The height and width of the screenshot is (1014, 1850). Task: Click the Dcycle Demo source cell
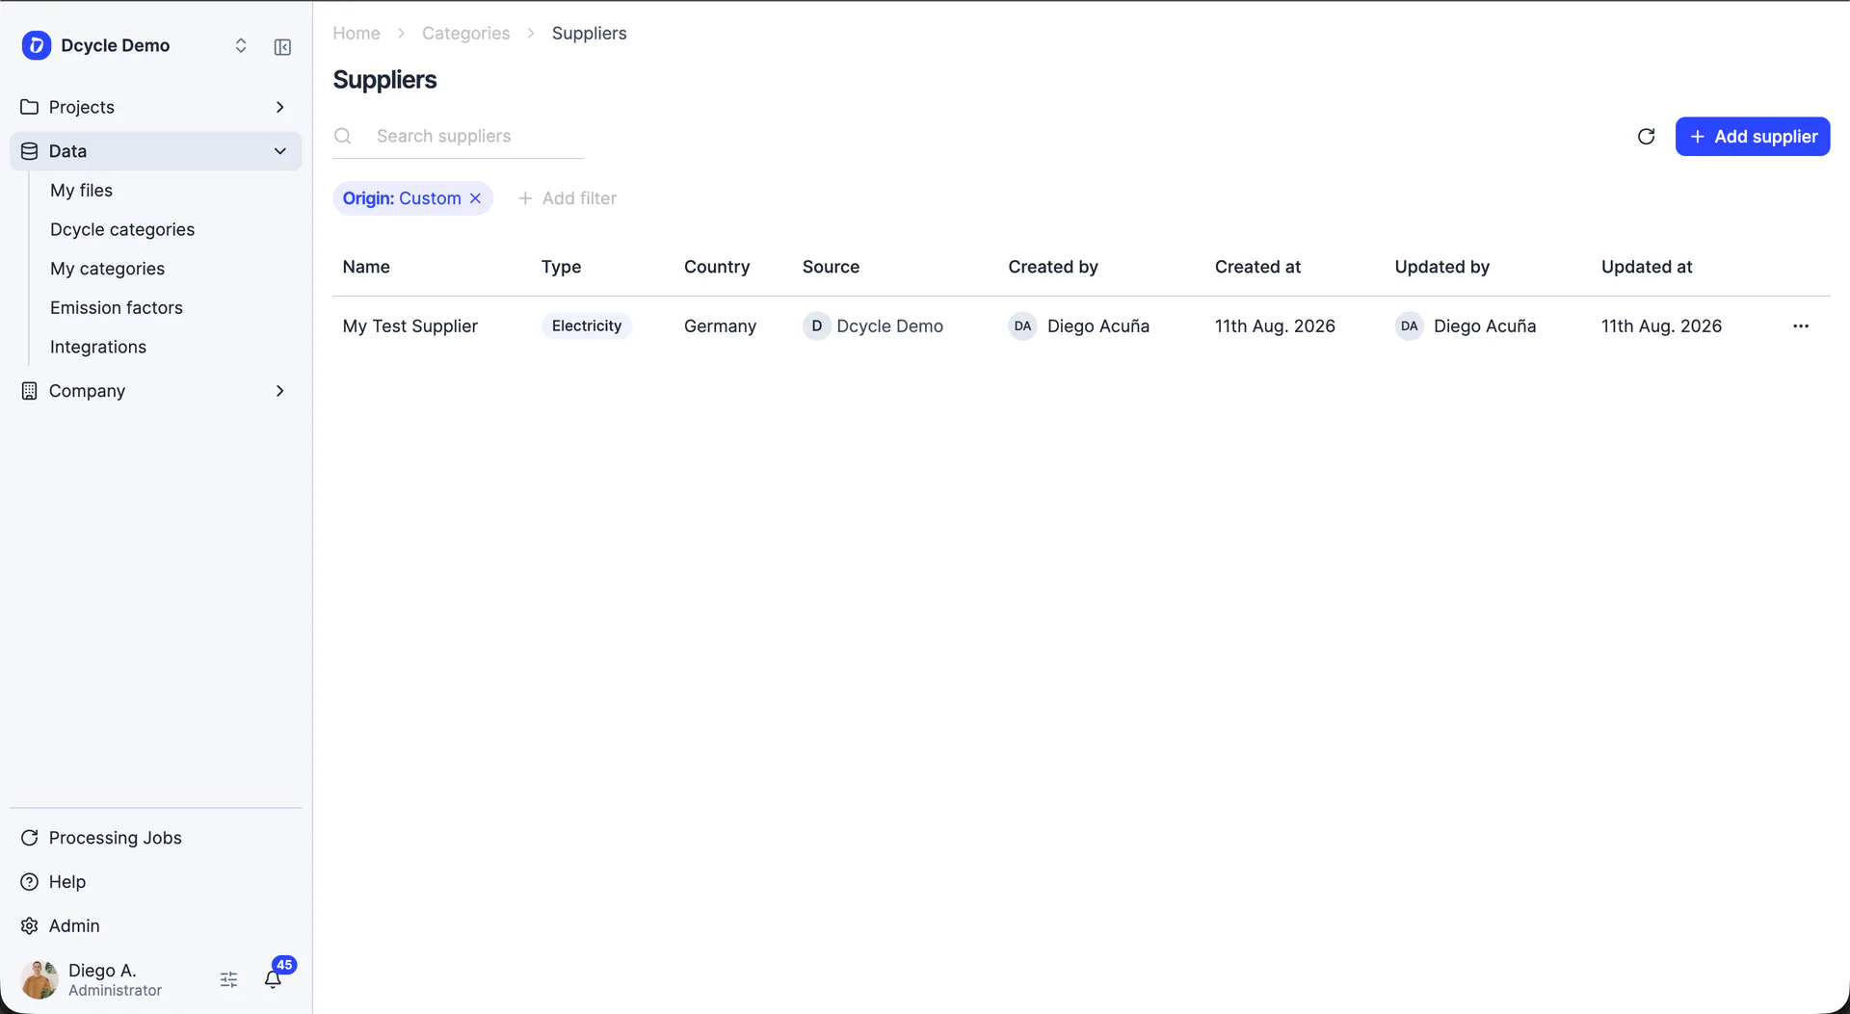873,326
